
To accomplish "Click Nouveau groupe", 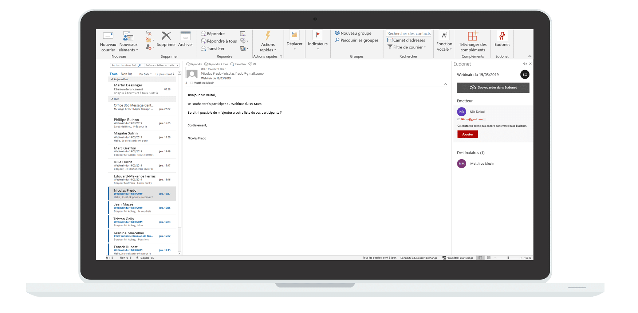I will [x=353, y=33].
